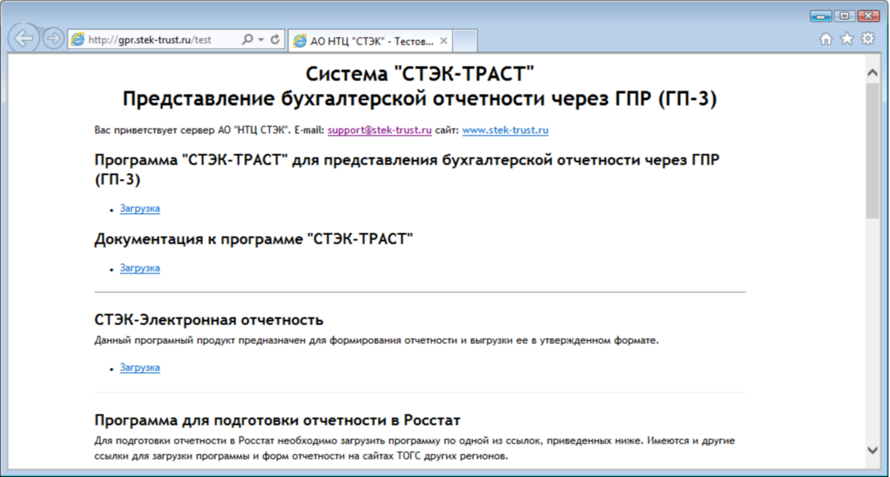
Task: Go back with the browser Back arrow
Action: [x=24, y=39]
